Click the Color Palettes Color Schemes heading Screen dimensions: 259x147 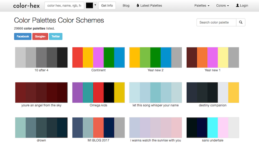click(59, 20)
